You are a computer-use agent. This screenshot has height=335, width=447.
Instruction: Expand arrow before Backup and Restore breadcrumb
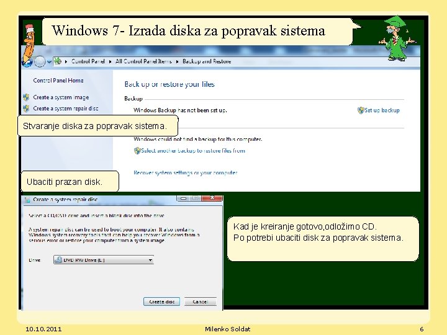click(x=177, y=61)
